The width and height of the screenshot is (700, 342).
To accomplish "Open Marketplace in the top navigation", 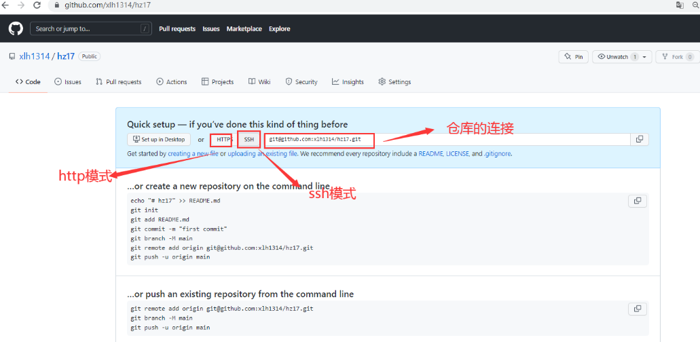I will pos(244,28).
